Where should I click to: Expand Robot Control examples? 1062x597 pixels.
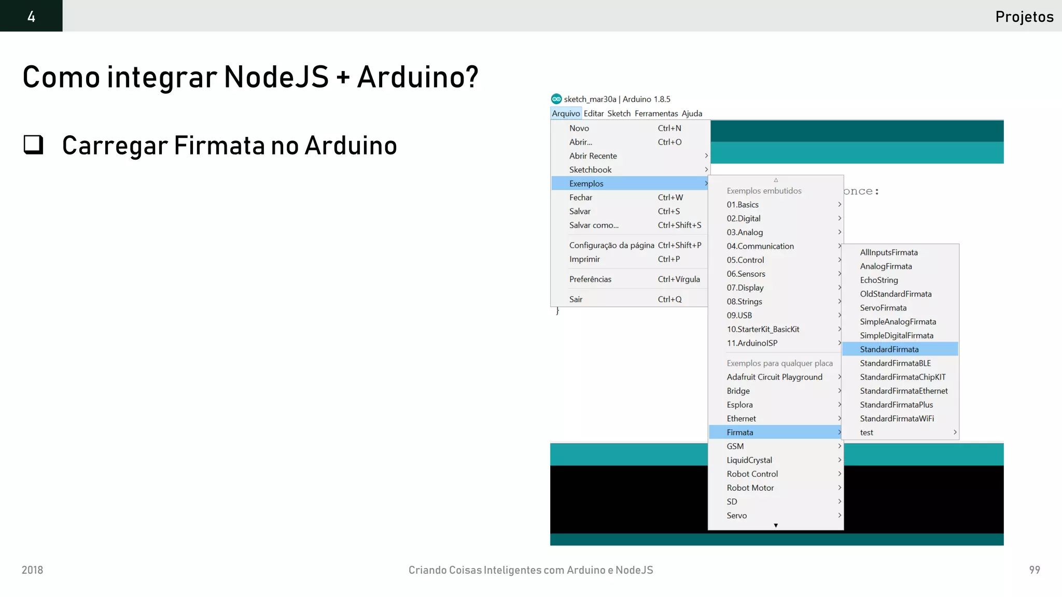tap(776, 474)
